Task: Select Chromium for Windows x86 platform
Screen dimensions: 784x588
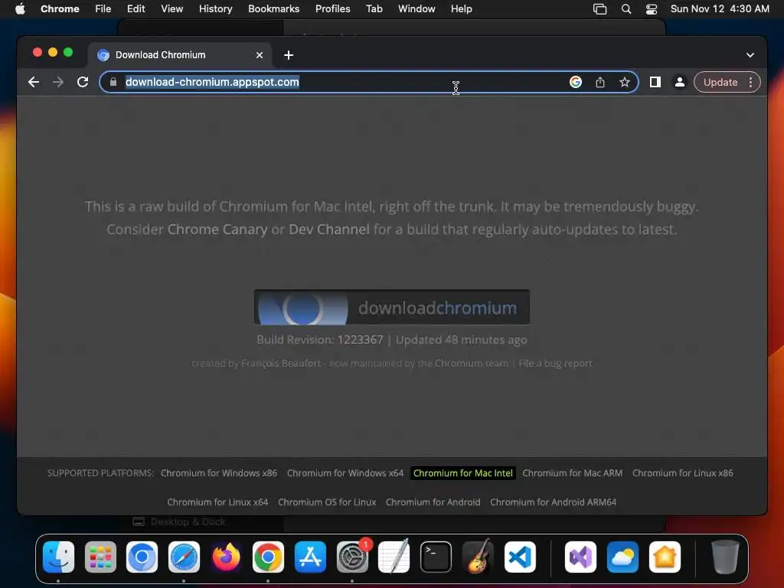Action: pos(219,473)
